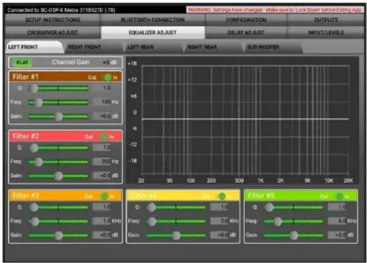Click the Filter #2 Gain slider

coord(58,176)
